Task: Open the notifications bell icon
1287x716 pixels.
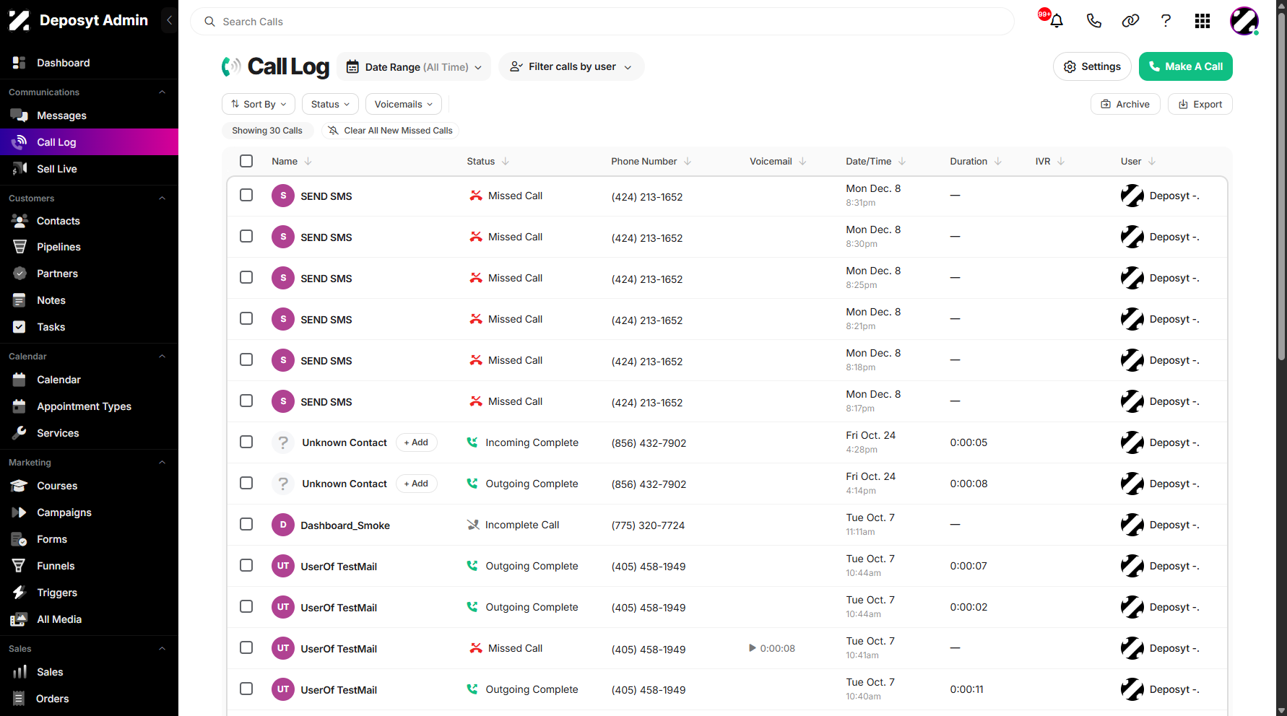Action: click(1056, 21)
